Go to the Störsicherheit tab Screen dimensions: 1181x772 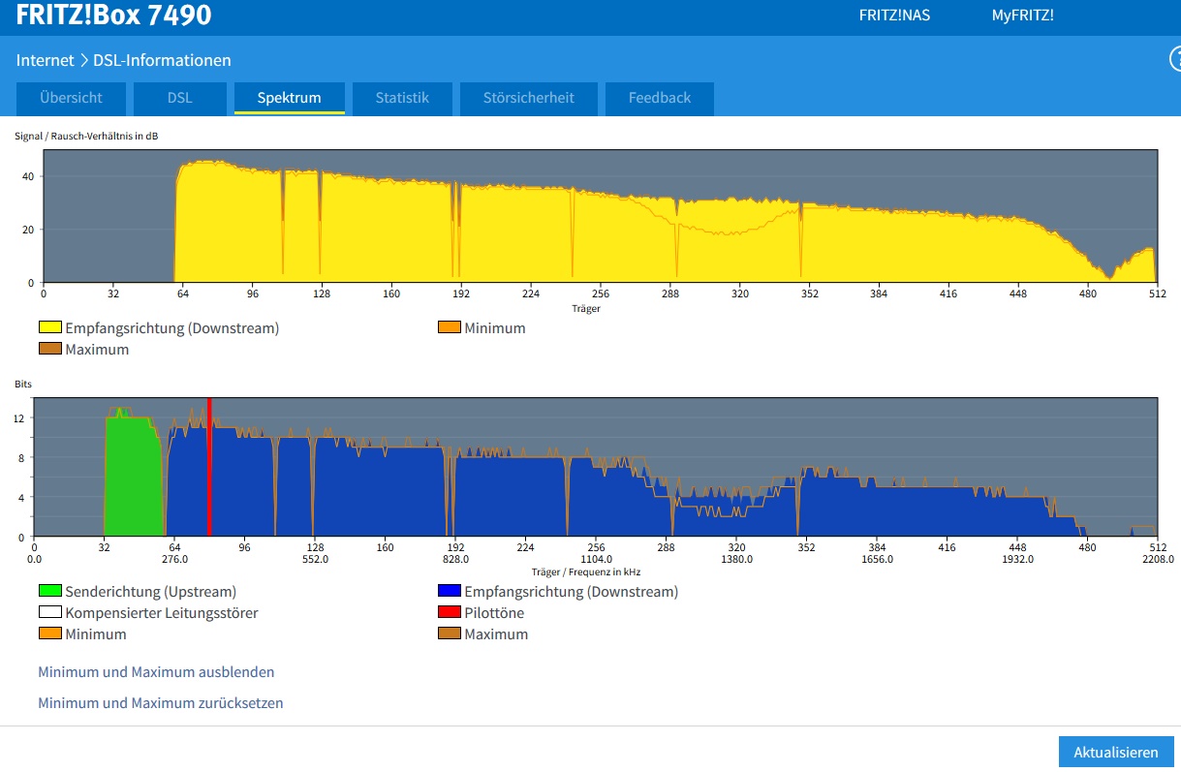pos(529,98)
